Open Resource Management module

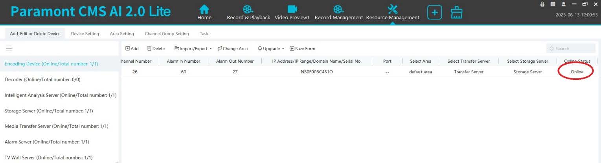(393, 12)
